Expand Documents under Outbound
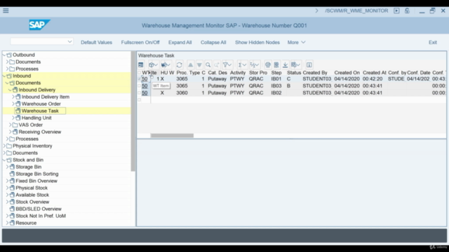The width and height of the screenshot is (449, 252). (8, 62)
